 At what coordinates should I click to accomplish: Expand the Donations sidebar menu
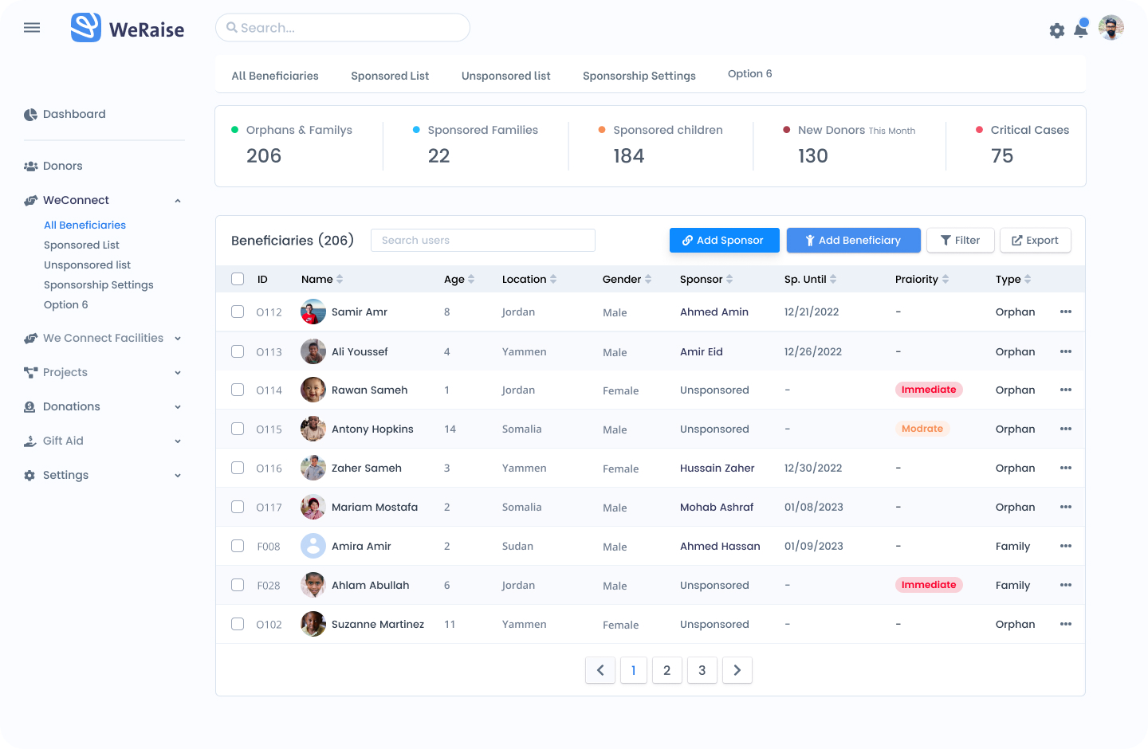pyautogui.click(x=178, y=407)
